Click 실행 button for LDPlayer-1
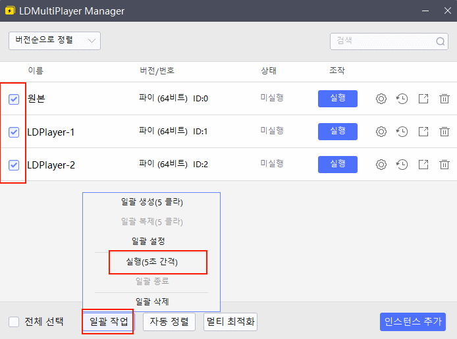The width and height of the screenshot is (457, 339). [337, 132]
